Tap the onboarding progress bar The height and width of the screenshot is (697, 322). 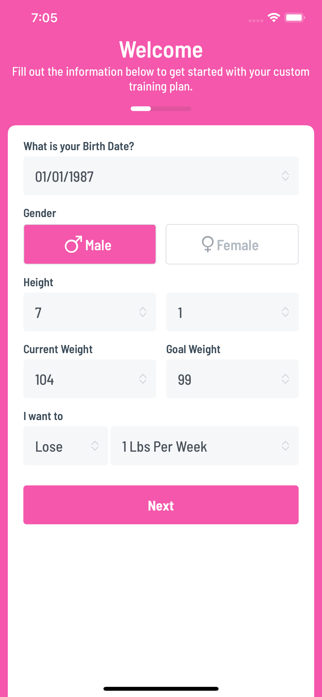coord(161,109)
